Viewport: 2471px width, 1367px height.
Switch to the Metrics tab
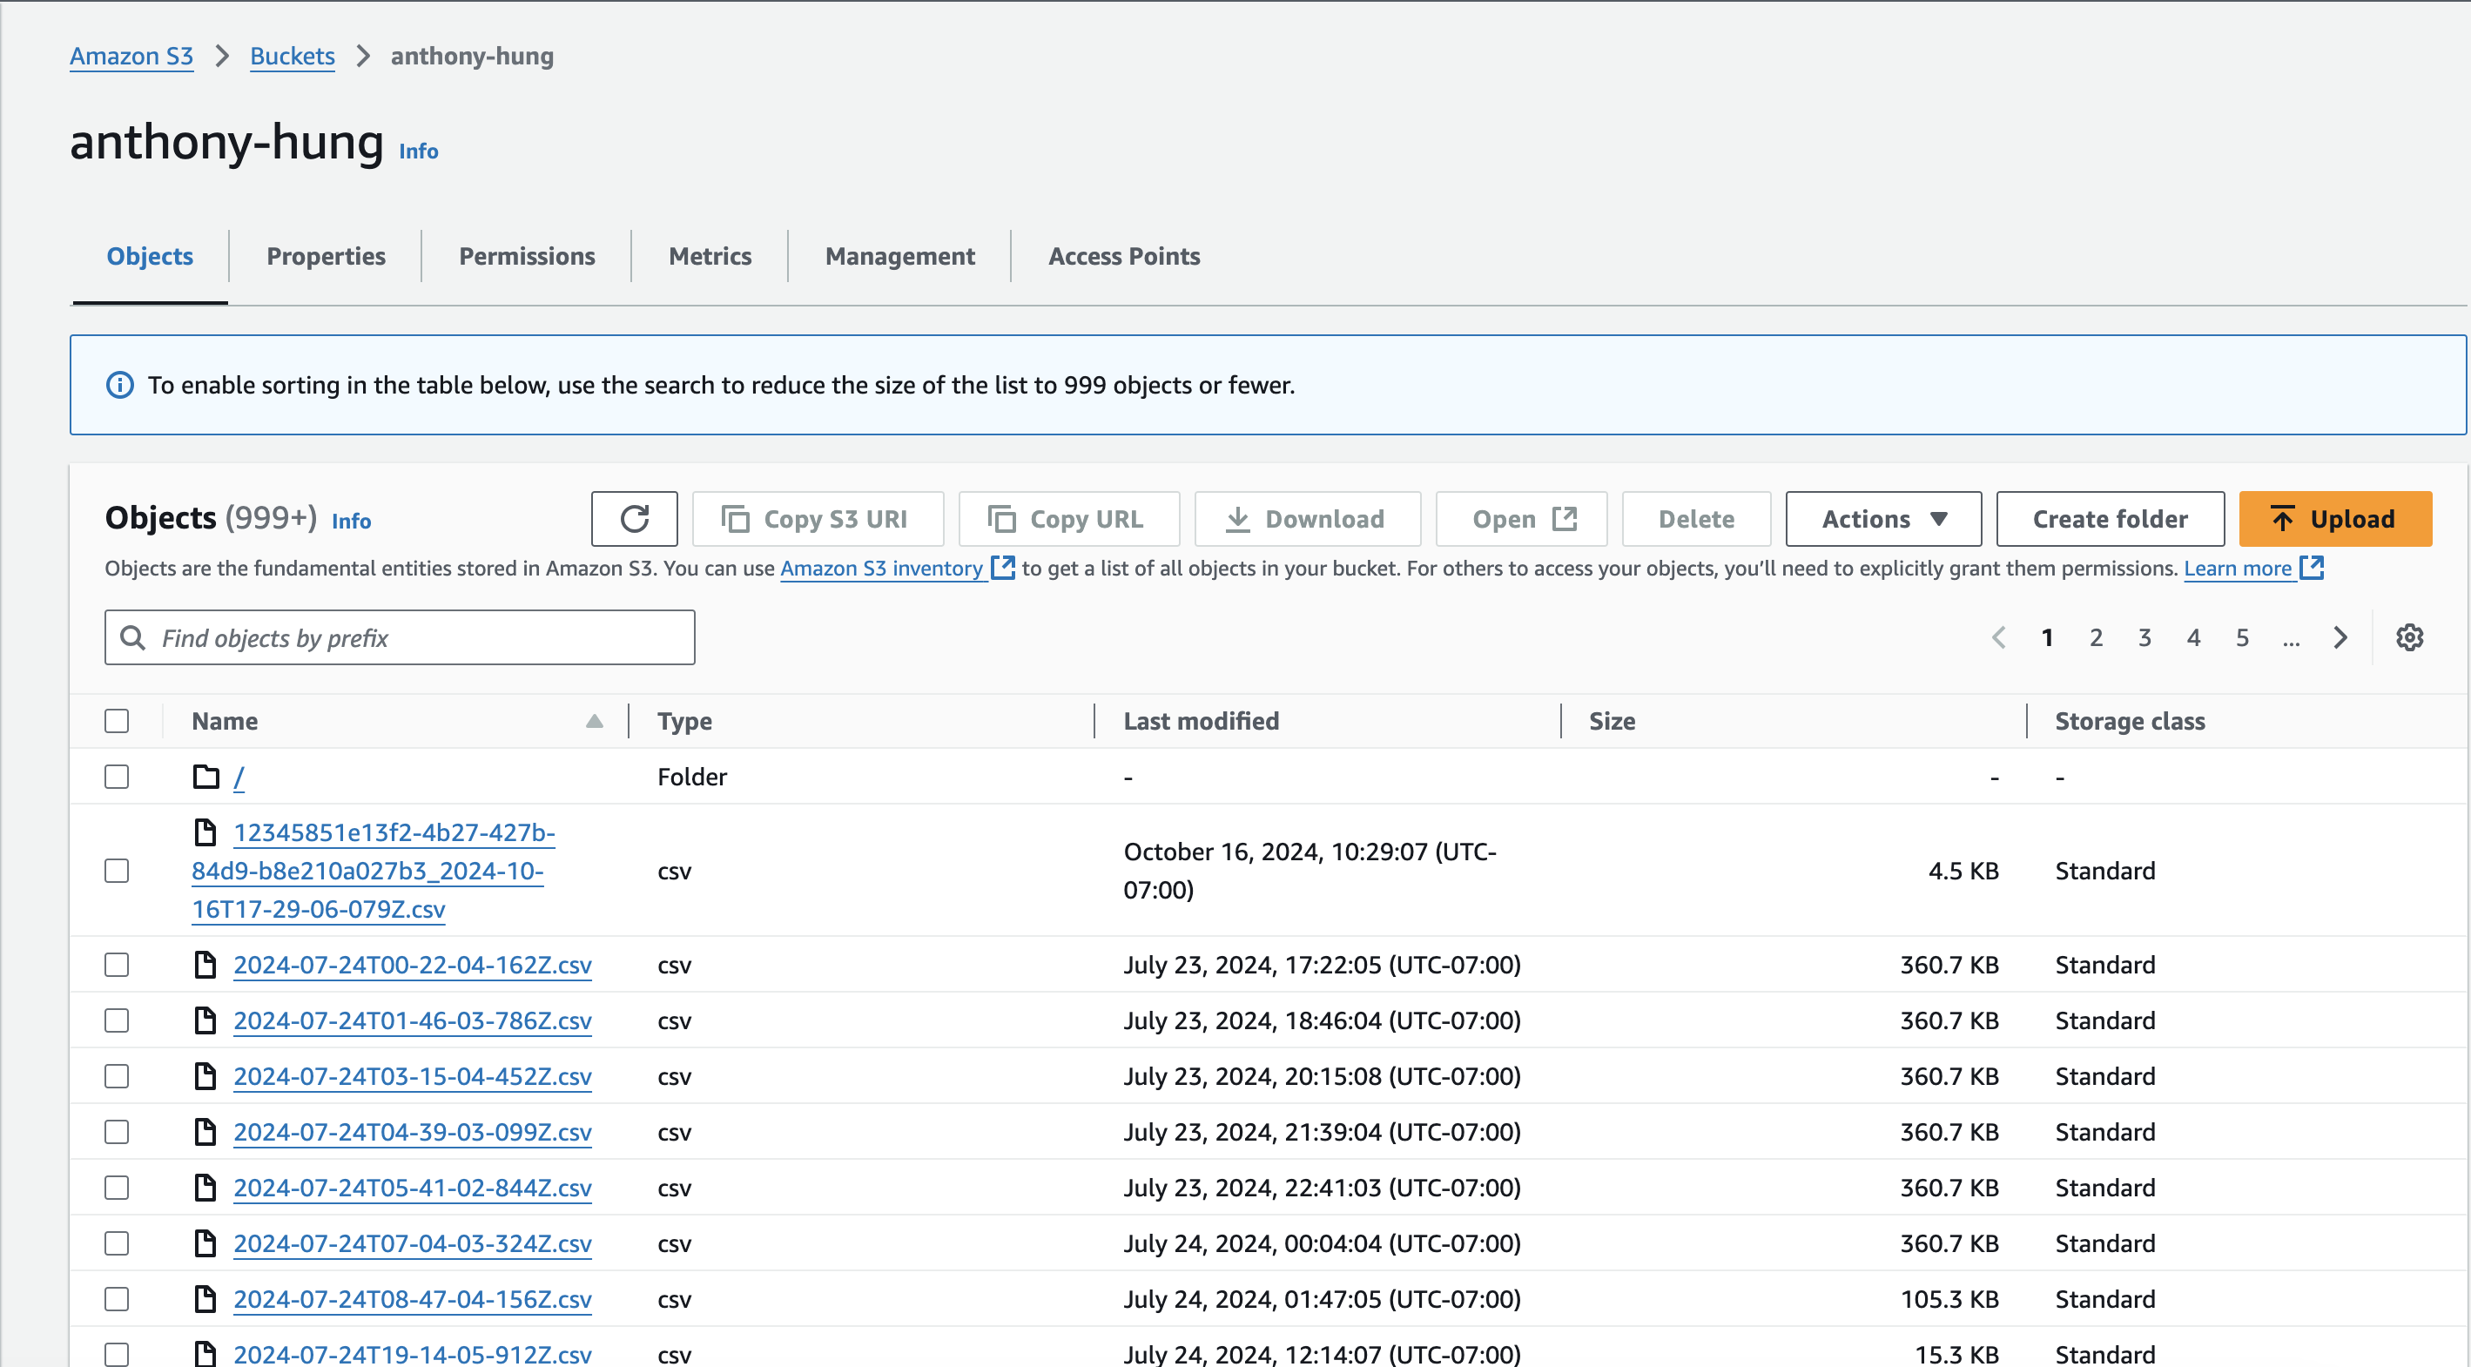coord(710,256)
